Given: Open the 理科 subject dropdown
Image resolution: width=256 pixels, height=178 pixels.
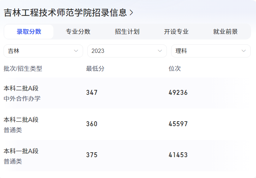Looking at the screenshot, I should tap(211, 51).
